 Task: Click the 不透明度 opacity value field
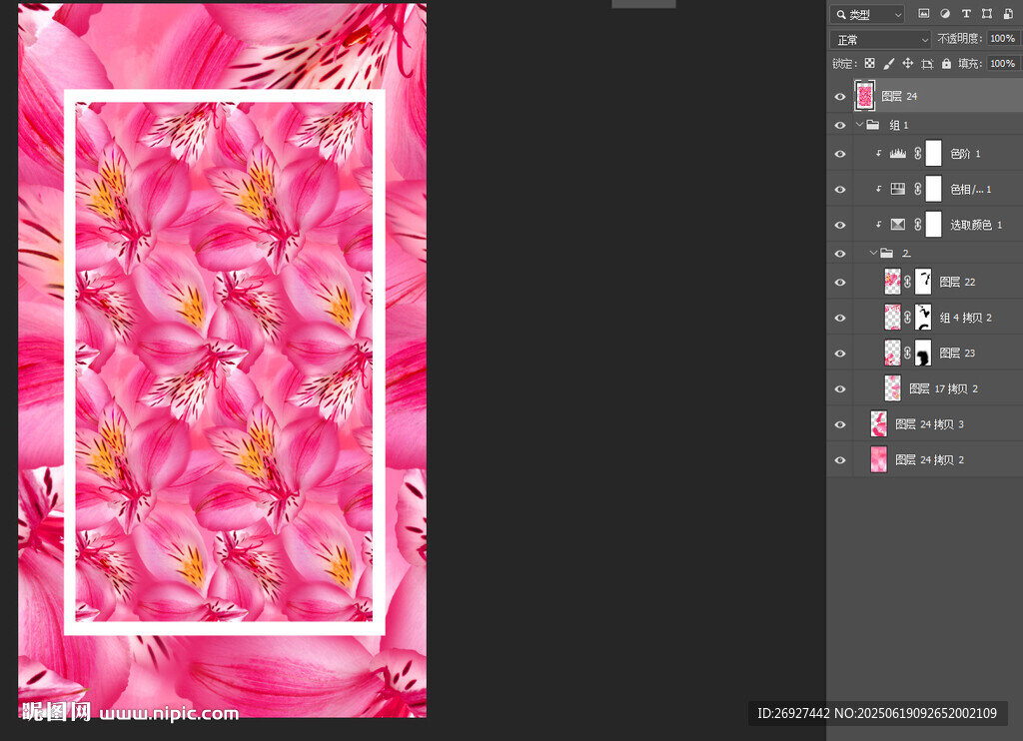[x=1002, y=39]
